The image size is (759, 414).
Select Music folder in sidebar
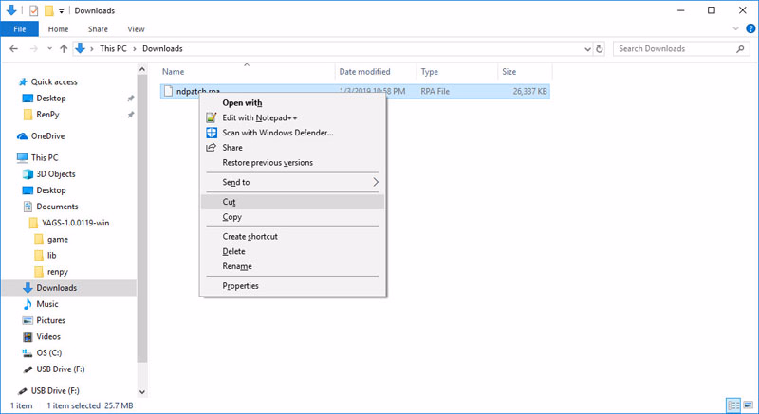click(x=46, y=304)
